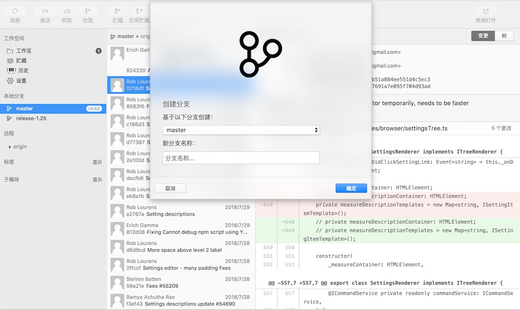
Task: Open the 历史 history sidebar item
Action: click(53, 70)
